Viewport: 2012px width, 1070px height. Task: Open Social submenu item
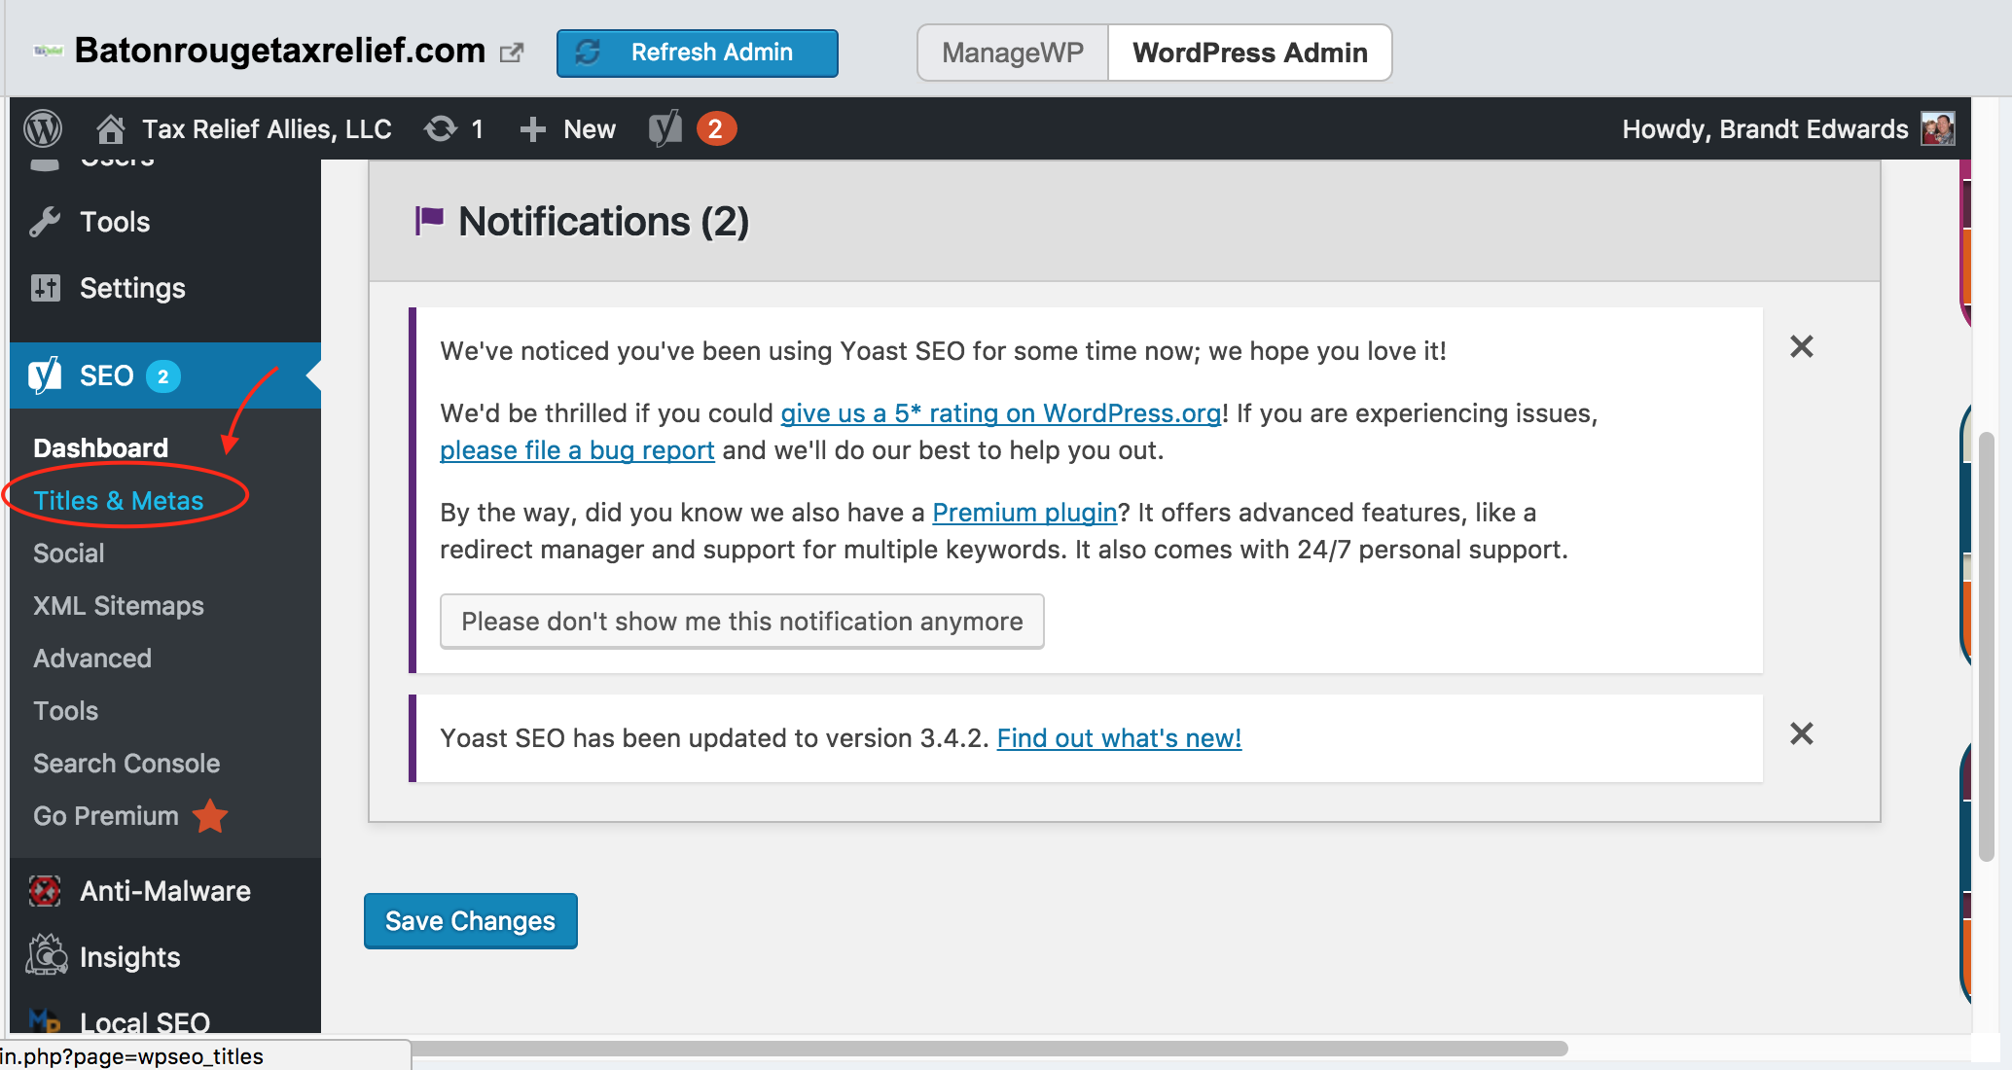(69, 553)
